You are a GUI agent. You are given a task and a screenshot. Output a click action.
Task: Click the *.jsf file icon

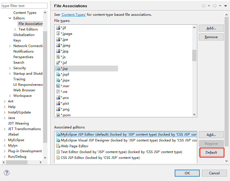point(58,63)
